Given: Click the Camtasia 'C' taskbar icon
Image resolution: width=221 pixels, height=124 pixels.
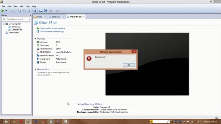Looking at the screenshot, I should [x=66, y=122].
